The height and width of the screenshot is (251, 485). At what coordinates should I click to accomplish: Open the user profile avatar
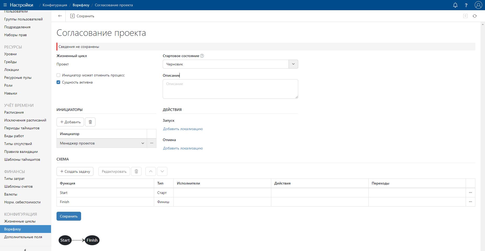coord(478,5)
